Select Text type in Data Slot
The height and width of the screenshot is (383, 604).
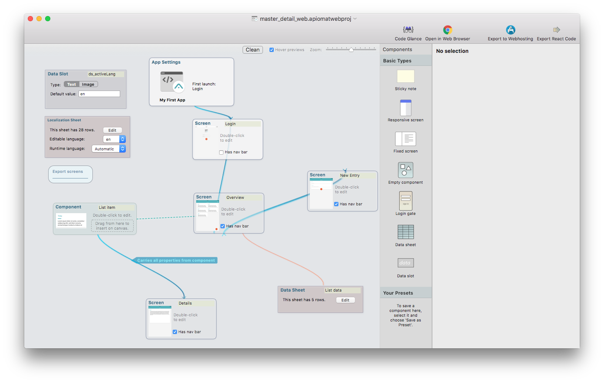pos(72,84)
